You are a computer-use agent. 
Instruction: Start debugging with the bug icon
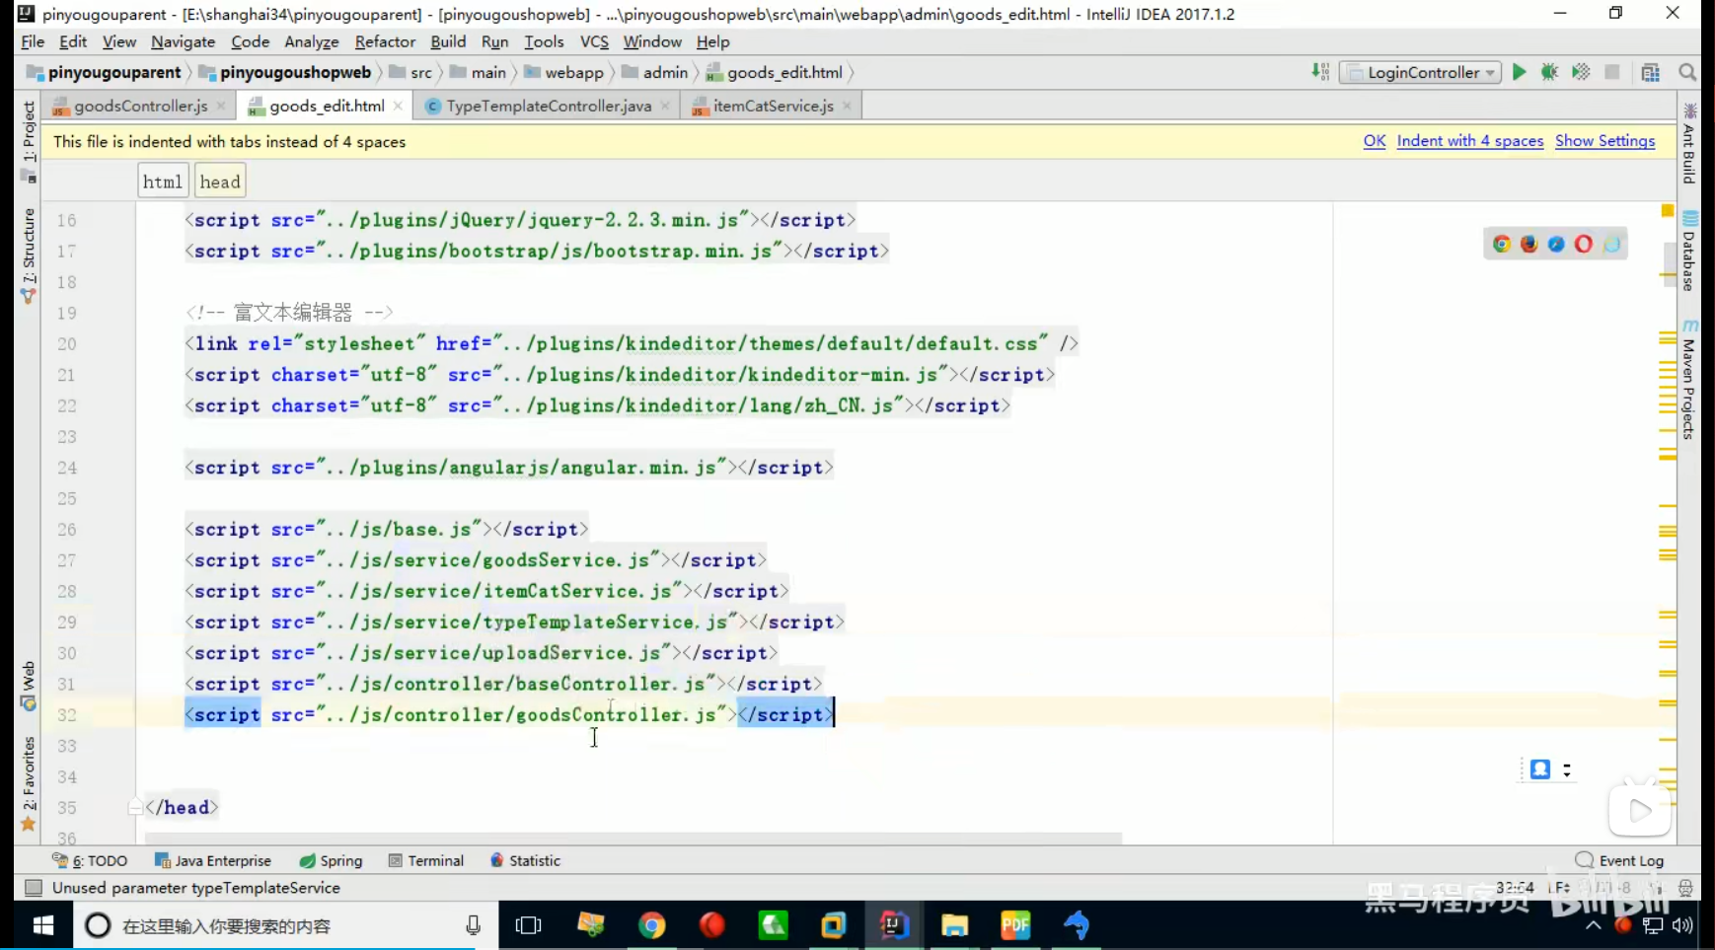(x=1549, y=72)
